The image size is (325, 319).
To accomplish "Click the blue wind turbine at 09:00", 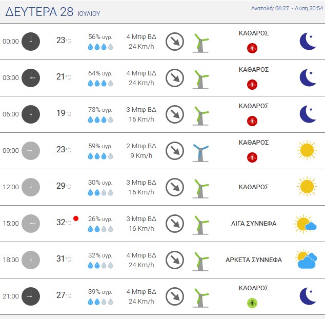I will pyautogui.click(x=200, y=153).
